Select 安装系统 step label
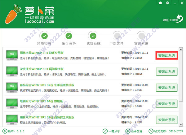The width and height of the screenshot is (186, 135). (141, 43)
